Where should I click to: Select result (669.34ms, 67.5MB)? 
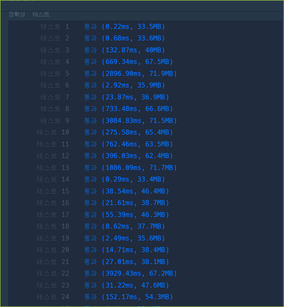point(137,62)
